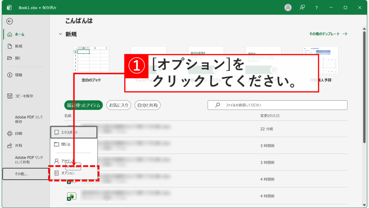Click the 名前 column header

68,116
